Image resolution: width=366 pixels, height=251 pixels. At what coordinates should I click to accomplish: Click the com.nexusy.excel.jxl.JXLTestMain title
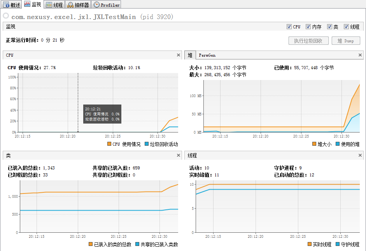[x=74, y=17]
